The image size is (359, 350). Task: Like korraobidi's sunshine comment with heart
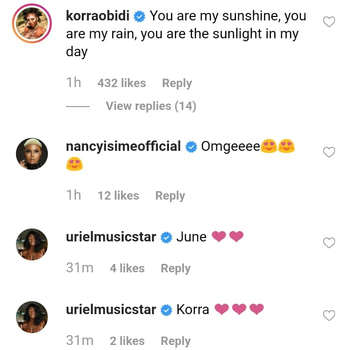click(329, 22)
